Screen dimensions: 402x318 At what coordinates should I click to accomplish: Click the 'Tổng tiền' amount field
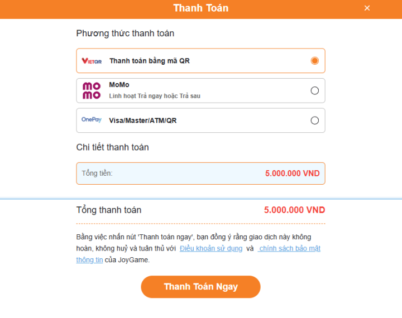coord(200,174)
